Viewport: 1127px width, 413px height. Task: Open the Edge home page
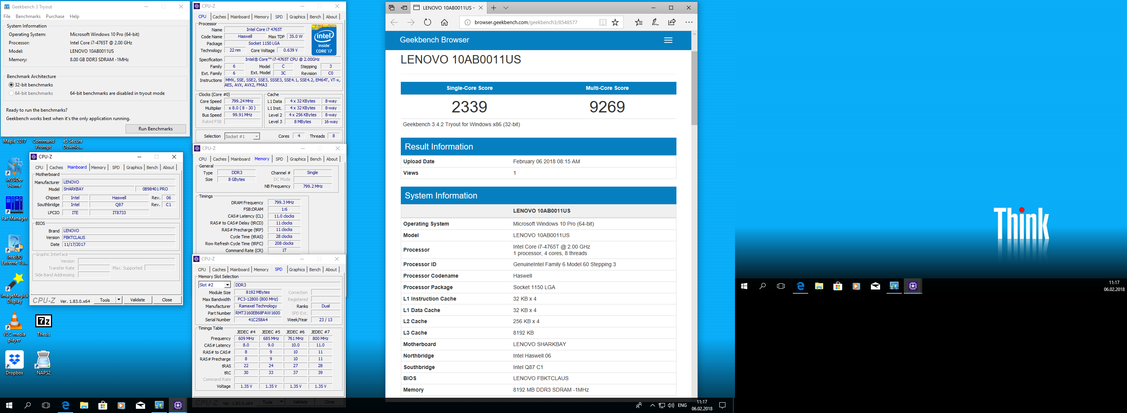[x=444, y=22]
